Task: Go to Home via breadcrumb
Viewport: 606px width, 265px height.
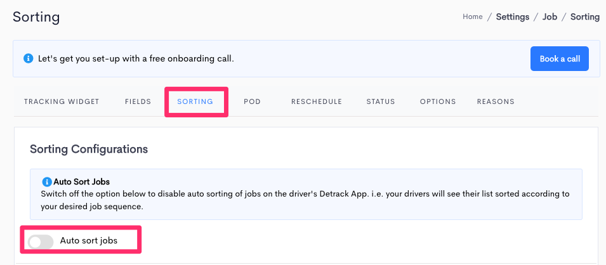Action: 473,16
